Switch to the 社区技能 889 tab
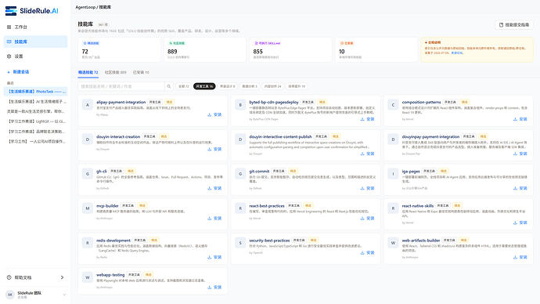This screenshot has height=304, width=540. (x=115, y=72)
